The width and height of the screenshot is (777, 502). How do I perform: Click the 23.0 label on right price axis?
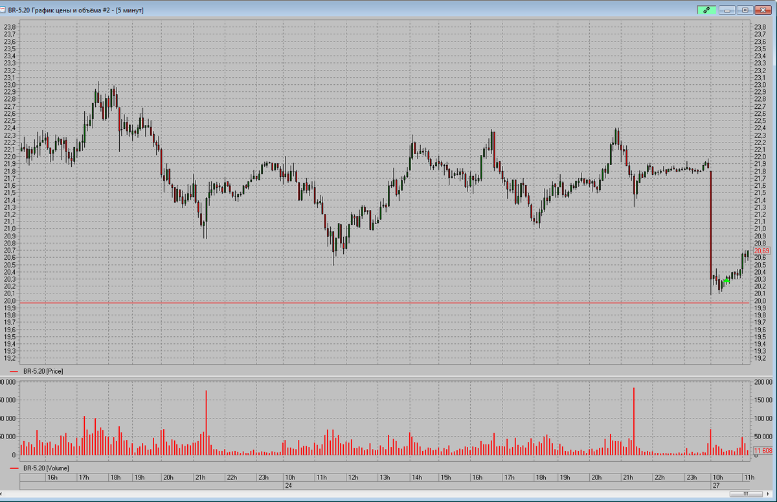click(x=761, y=85)
